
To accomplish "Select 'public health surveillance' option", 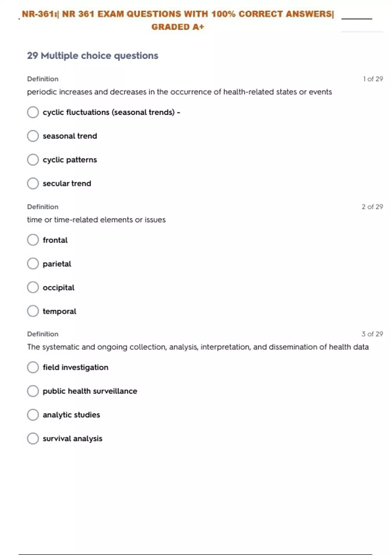I will [33, 391].
